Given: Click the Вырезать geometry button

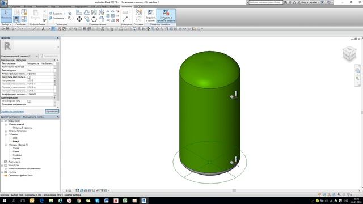Looking at the screenshot, I should pyautogui.click(x=57, y=14).
